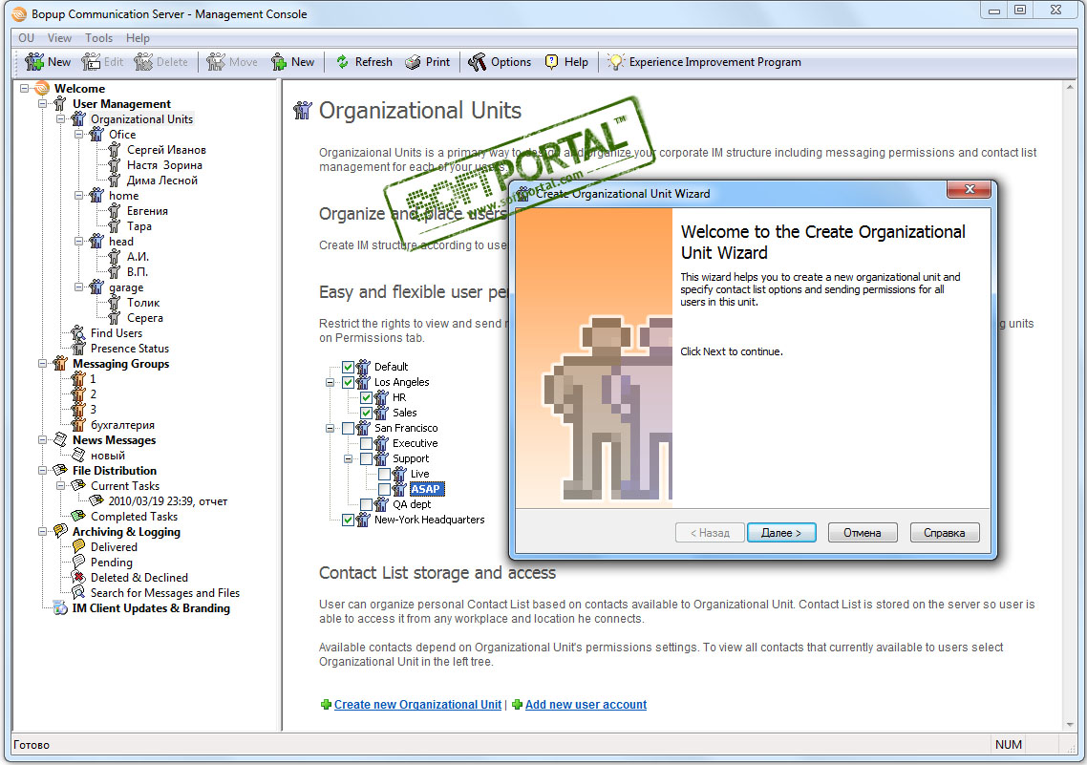This screenshot has height=765, width=1087.
Task: Select the 2010/03/19 23:39, отчет task
Action: (168, 501)
